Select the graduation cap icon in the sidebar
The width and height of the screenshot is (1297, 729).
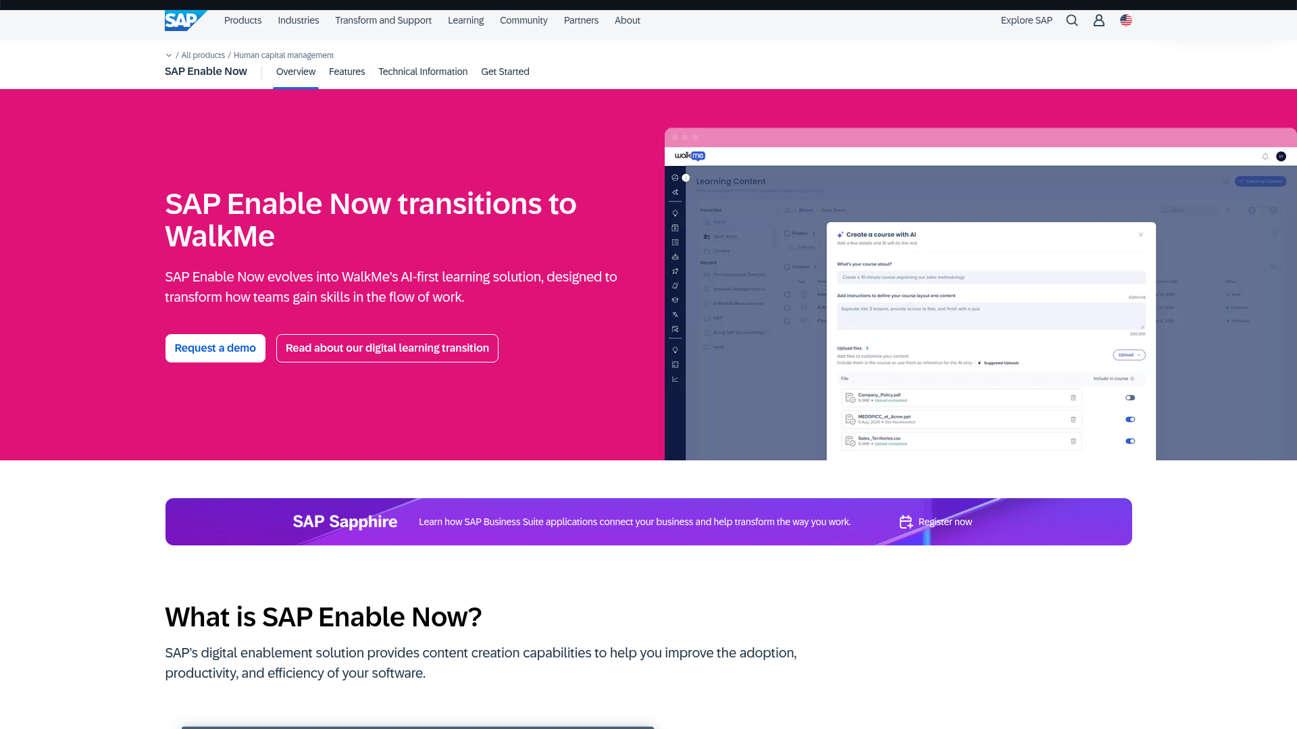point(675,299)
